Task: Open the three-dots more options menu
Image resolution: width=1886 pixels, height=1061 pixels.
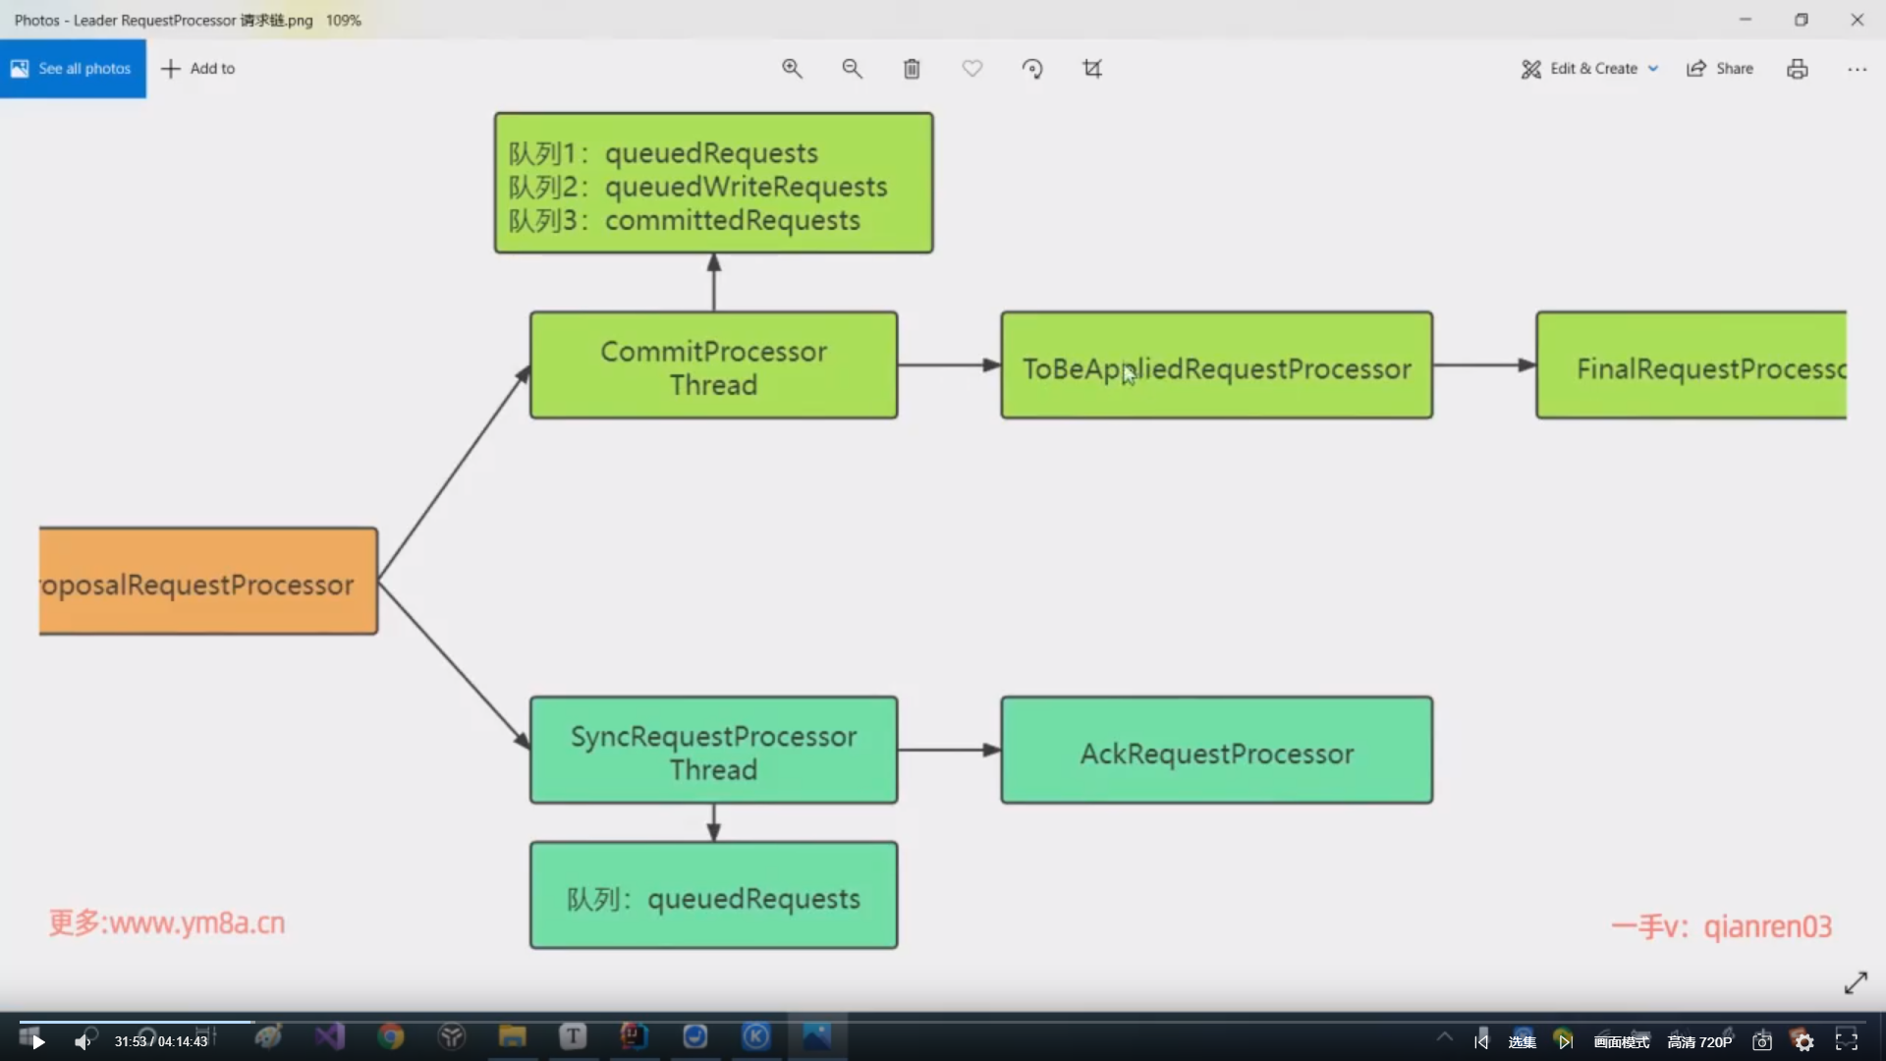Action: [x=1857, y=69]
